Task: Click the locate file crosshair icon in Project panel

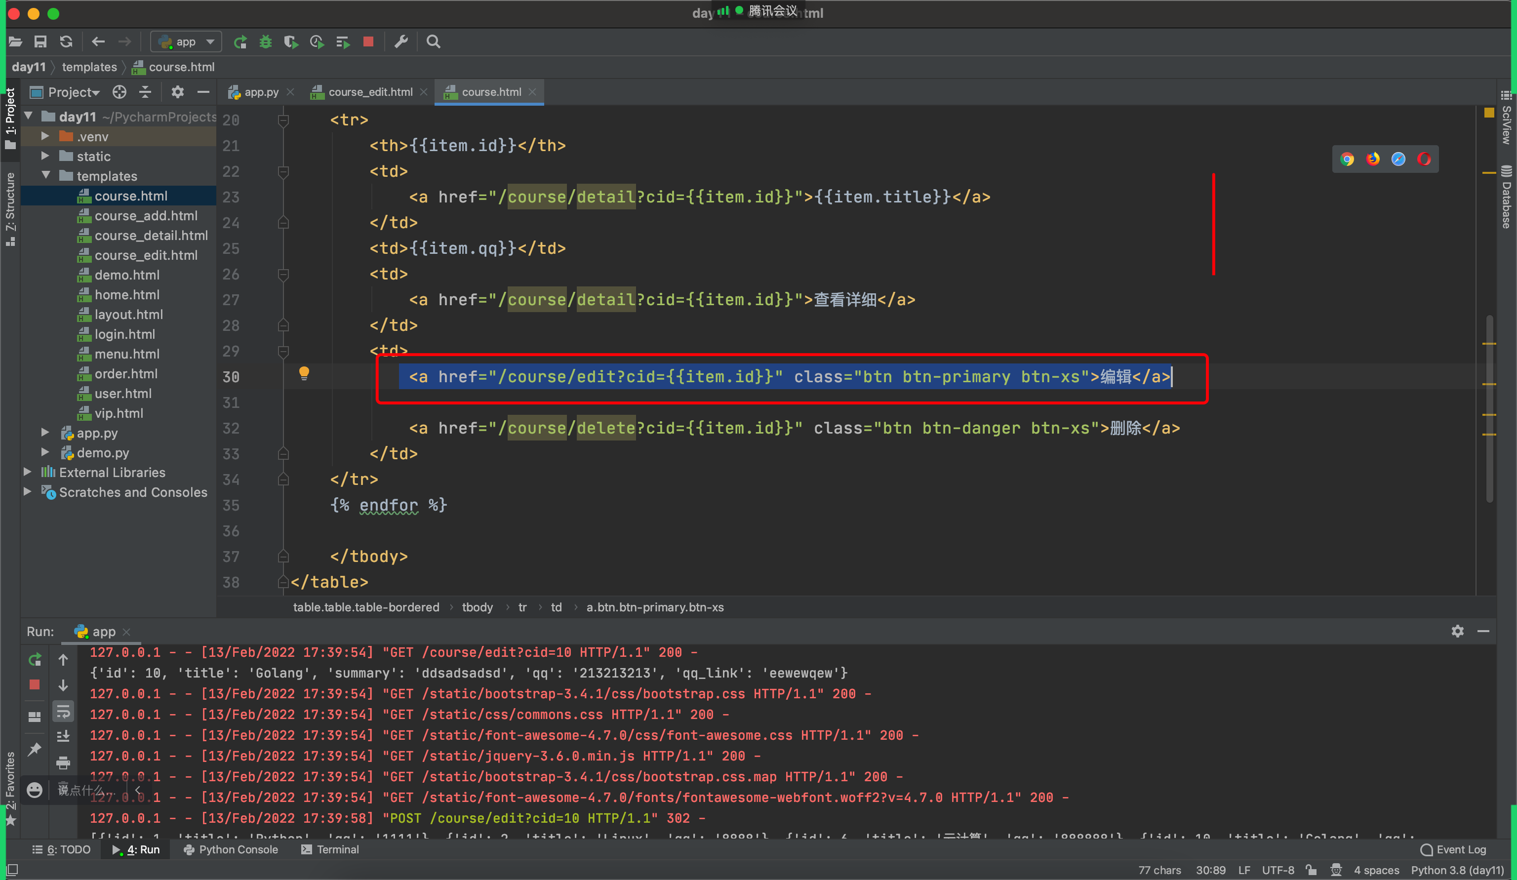Action: tap(119, 92)
